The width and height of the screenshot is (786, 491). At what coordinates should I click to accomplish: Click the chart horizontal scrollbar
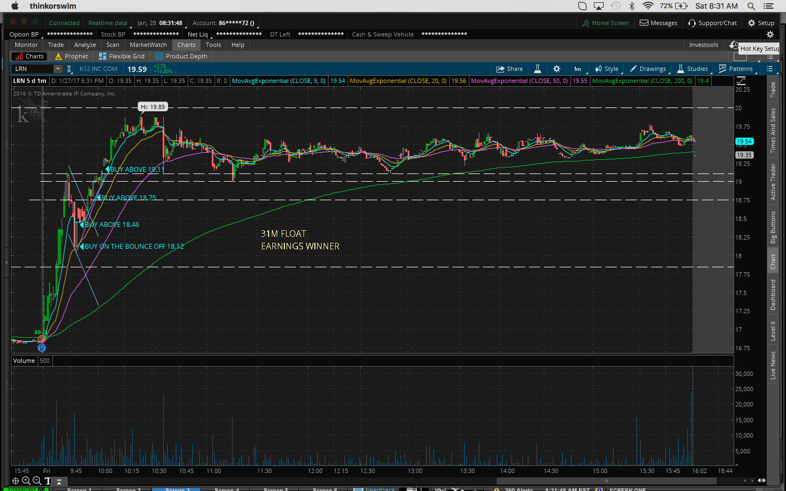[x=606, y=481]
